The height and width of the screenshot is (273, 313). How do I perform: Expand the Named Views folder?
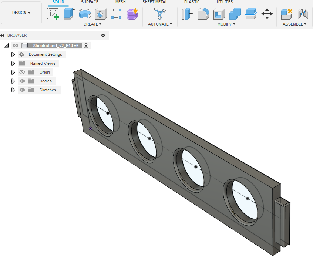13,63
